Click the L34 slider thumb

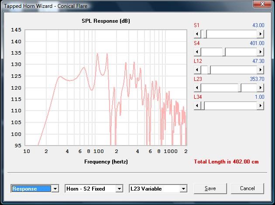tap(203, 106)
